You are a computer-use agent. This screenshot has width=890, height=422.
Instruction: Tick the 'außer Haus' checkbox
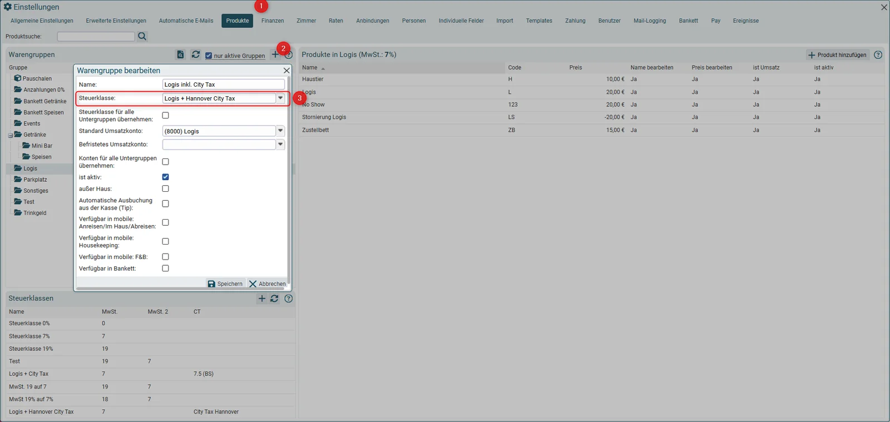[165, 189]
